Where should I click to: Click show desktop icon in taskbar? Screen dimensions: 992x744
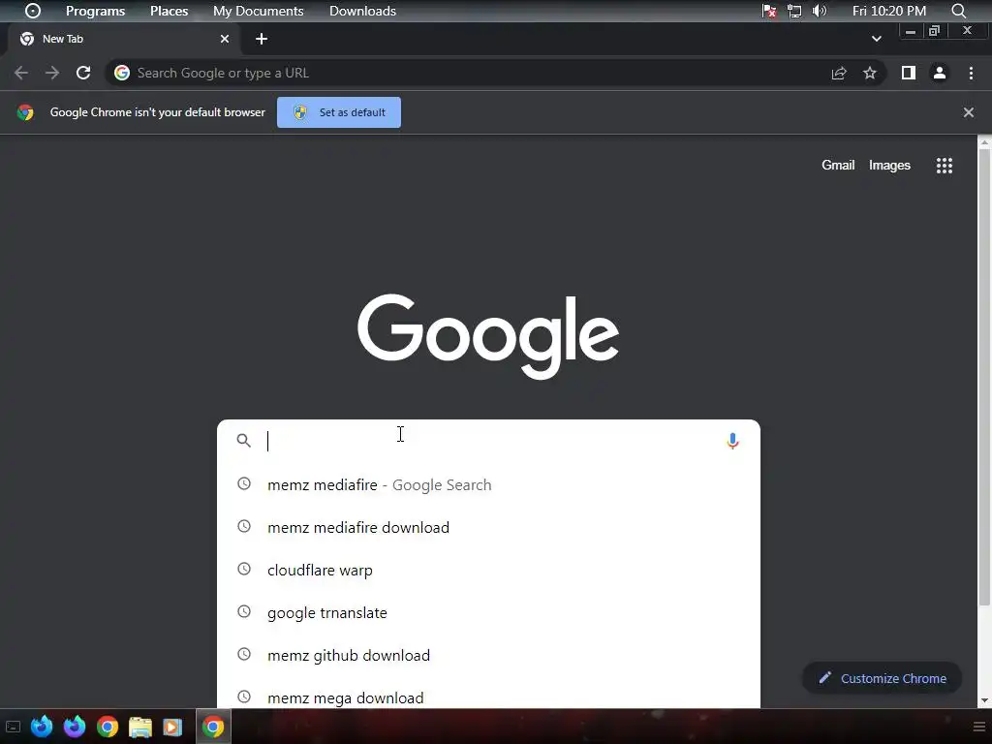(x=13, y=727)
